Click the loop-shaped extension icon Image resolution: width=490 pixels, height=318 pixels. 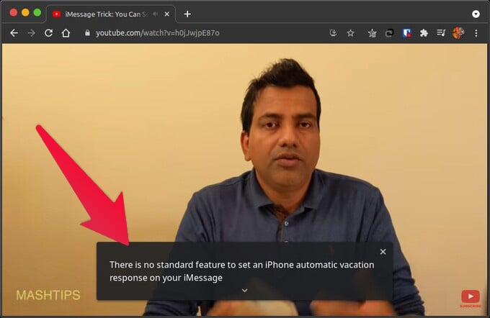(389, 33)
